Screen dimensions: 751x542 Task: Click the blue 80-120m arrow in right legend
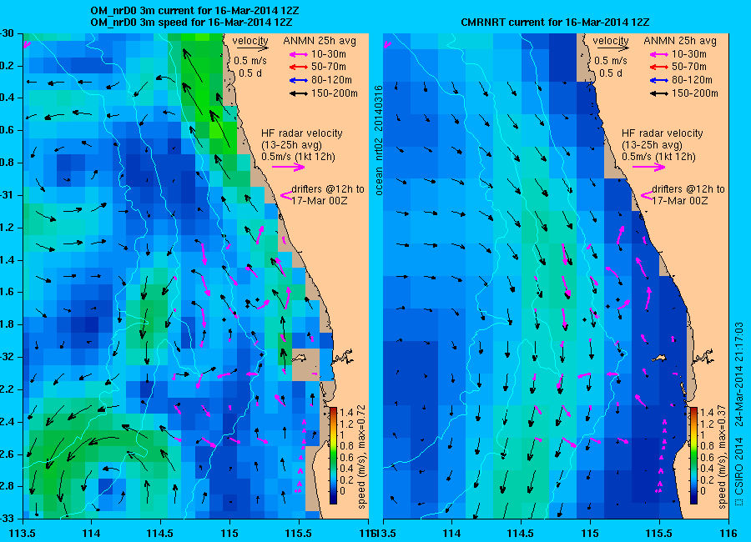coord(659,80)
